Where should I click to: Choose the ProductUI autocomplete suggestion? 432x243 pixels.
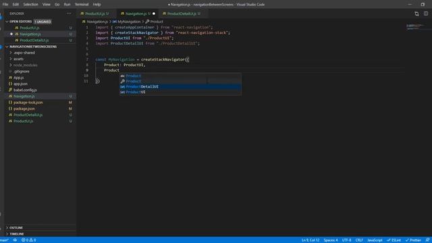[x=180, y=92]
